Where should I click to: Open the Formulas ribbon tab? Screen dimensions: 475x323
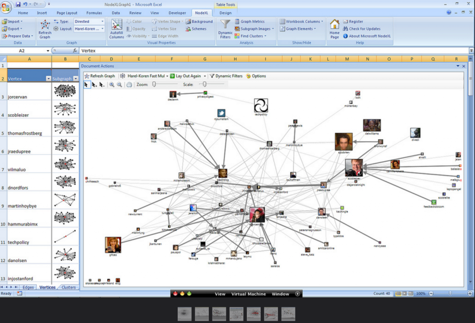[x=94, y=13]
